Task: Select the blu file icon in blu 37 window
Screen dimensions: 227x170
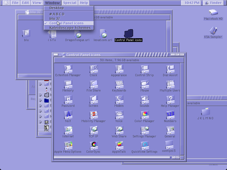Action: tap(26, 33)
